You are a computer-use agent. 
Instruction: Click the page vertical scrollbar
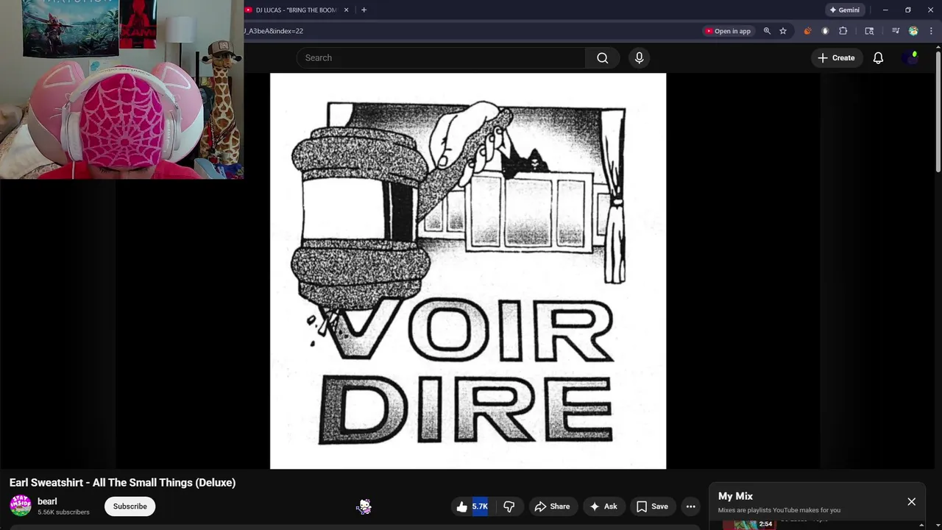click(x=938, y=110)
